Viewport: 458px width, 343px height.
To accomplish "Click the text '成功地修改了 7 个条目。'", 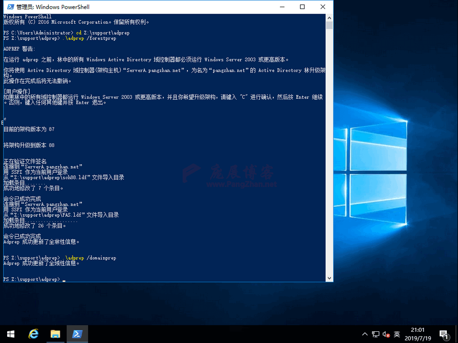I will click(x=33, y=189).
